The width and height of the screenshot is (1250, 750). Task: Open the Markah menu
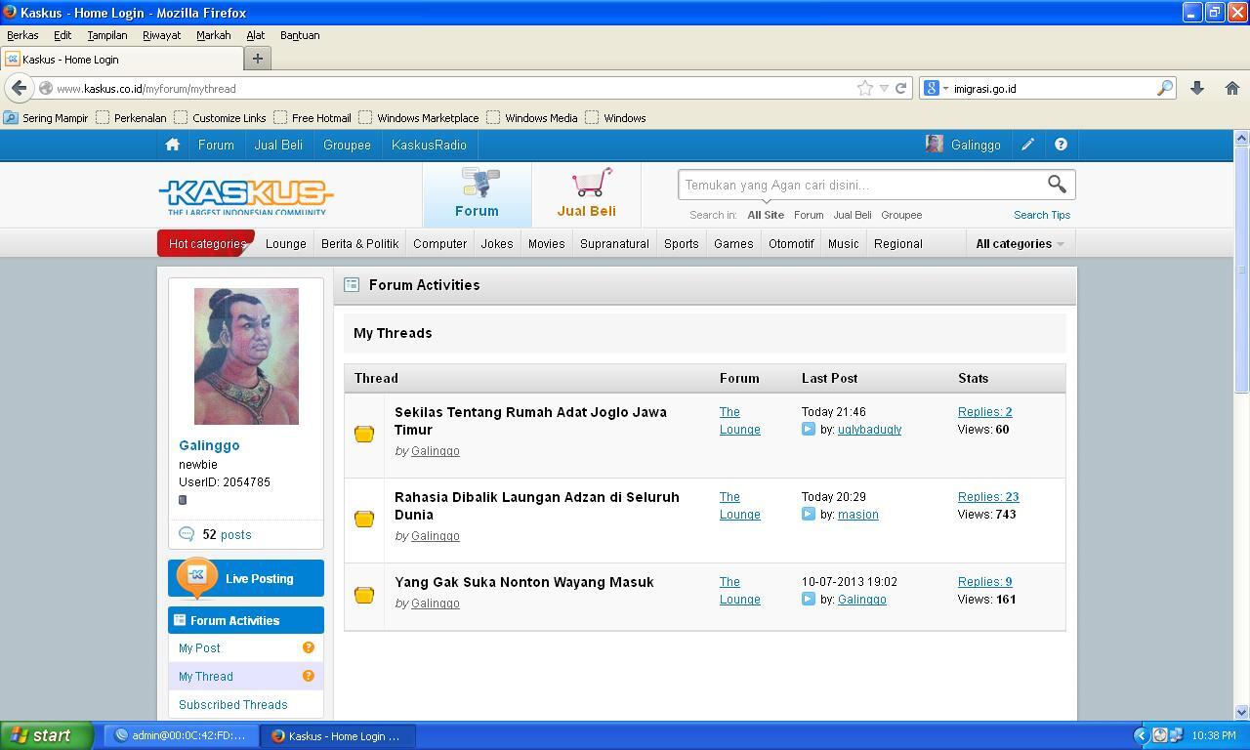[x=213, y=35]
